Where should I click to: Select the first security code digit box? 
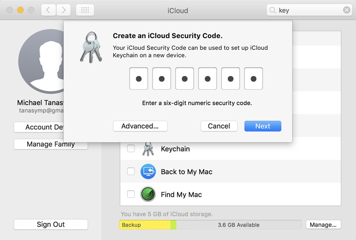[x=139, y=79]
